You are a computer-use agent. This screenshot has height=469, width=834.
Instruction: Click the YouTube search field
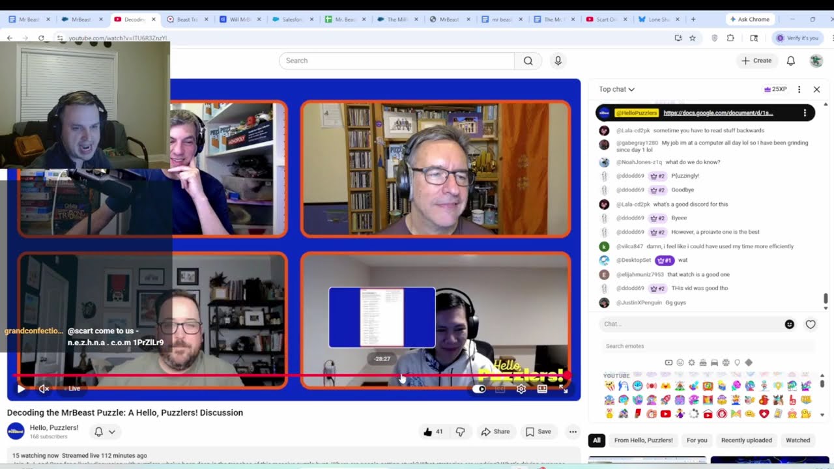[x=396, y=61]
